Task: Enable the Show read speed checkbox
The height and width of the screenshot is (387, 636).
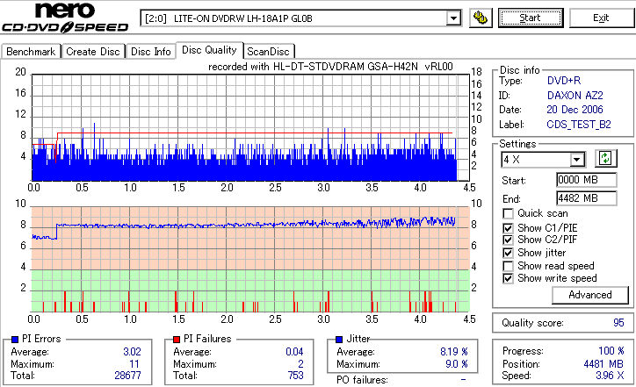Action: click(508, 266)
